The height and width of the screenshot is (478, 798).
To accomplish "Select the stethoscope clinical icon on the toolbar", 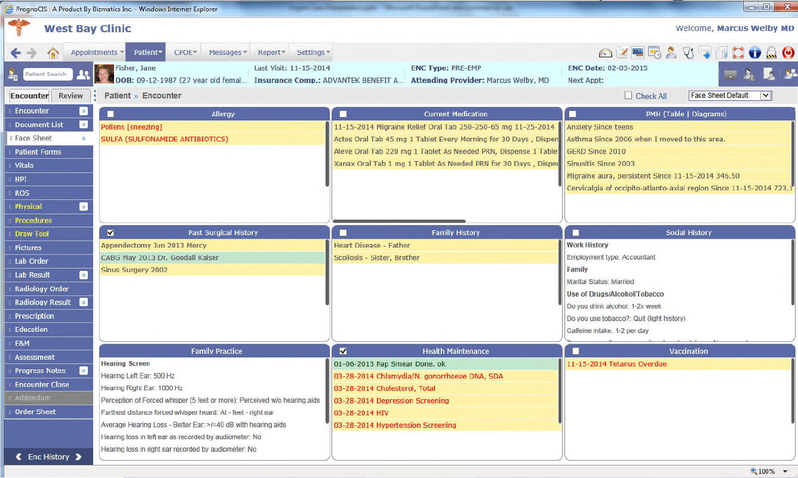I will tap(687, 53).
